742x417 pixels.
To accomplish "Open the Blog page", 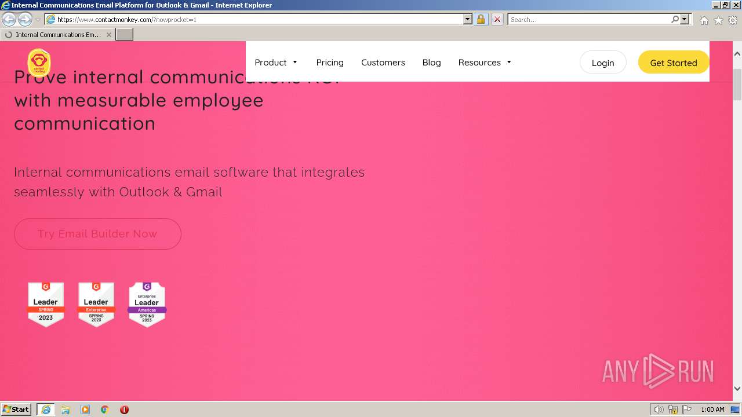I will pos(431,63).
